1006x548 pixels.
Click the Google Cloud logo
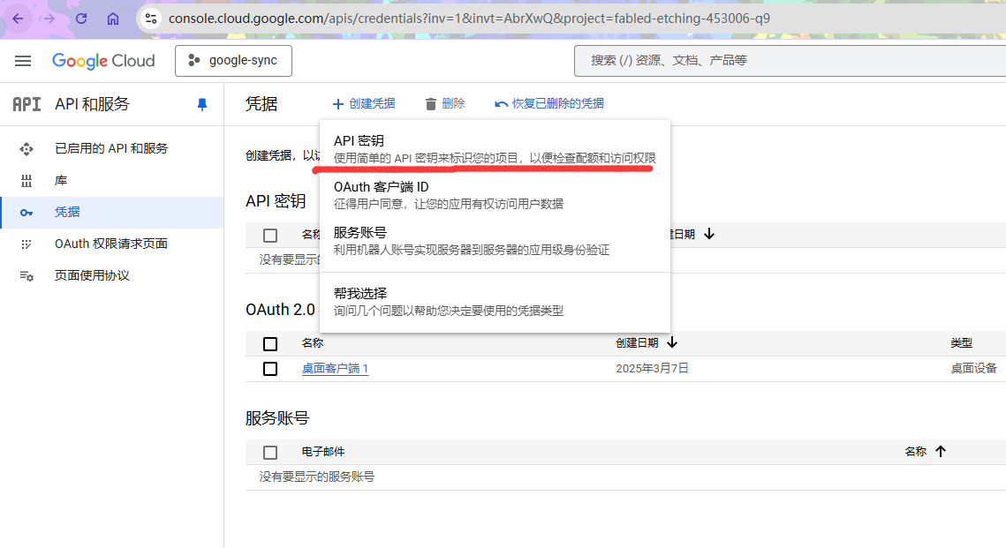(103, 61)
